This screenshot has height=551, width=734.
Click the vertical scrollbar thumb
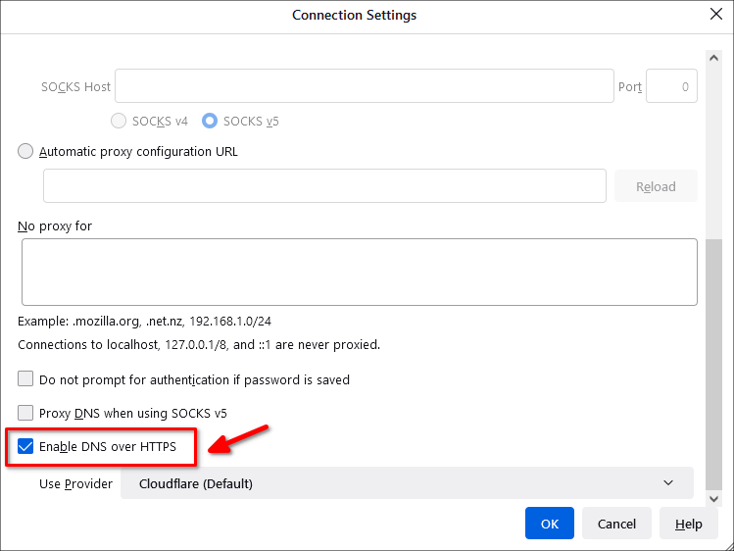click(713, 364)
